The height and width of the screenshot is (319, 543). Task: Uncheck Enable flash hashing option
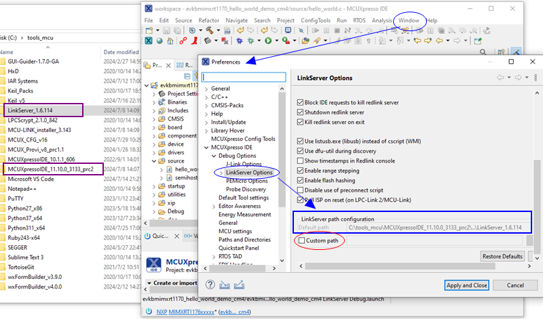301,179
